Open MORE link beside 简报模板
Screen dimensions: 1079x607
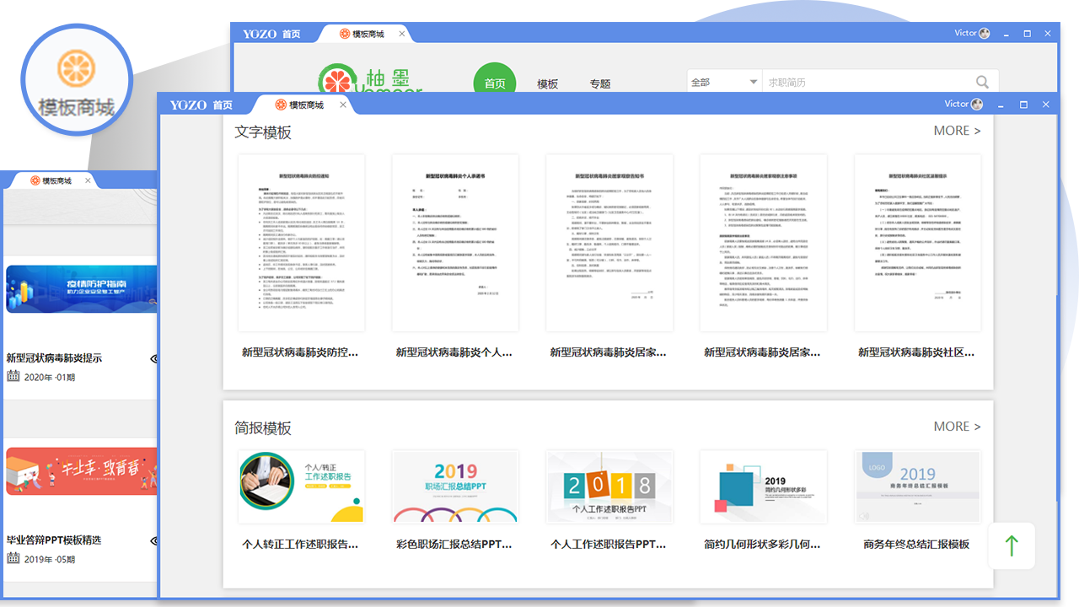(x=956, y=427)
